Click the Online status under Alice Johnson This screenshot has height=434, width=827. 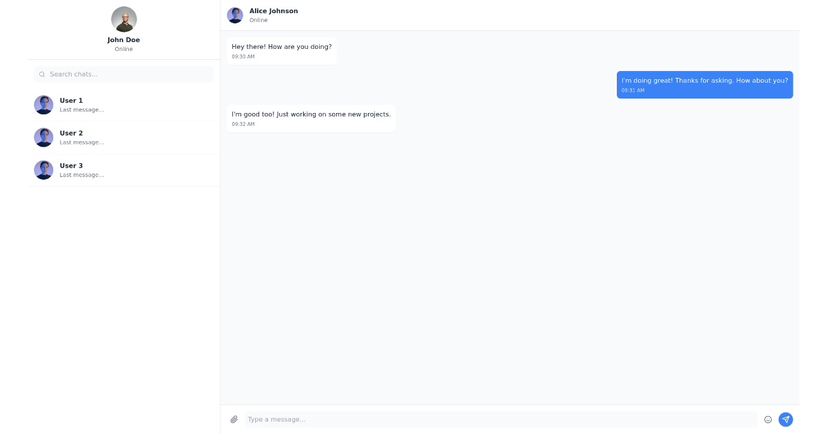click(258, 20)
